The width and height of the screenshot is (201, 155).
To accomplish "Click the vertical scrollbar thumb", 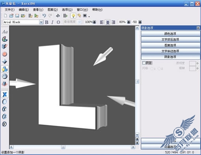I will click(x=137, y=81).
